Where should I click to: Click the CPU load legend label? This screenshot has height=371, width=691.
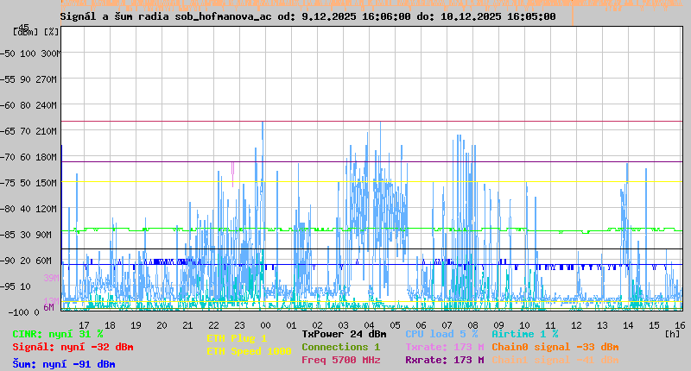click(x=441, y=334)
